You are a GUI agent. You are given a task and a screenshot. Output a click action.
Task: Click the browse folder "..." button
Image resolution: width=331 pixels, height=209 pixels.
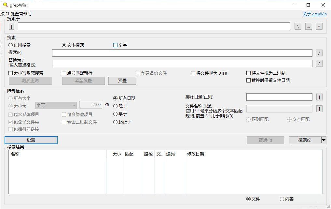tap(309, 26)
